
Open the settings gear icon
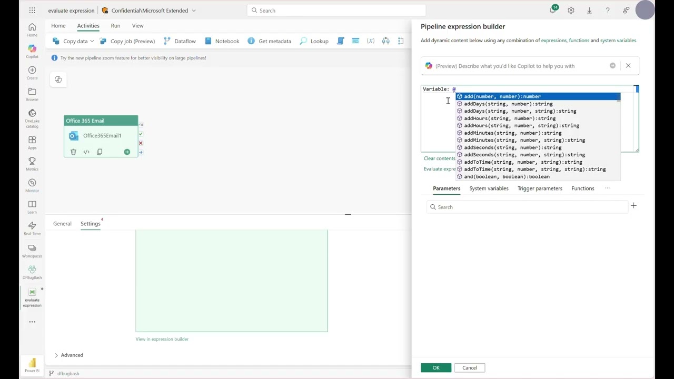[571, 10]
